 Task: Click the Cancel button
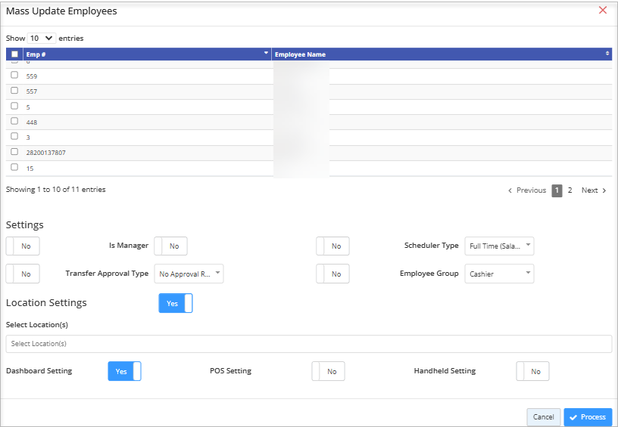[x=544, y=416]
